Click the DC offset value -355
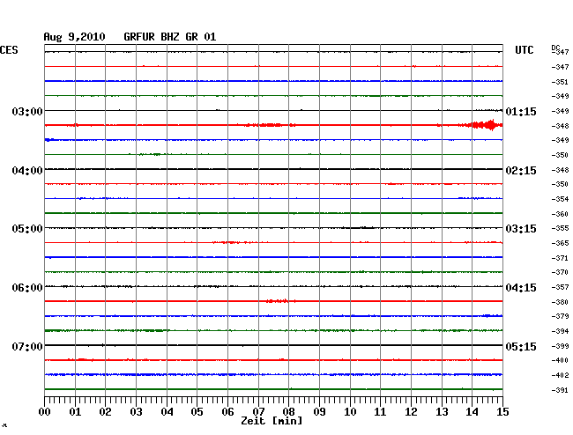The height and width of the screenshot is (435, 573). coord(560,228)
